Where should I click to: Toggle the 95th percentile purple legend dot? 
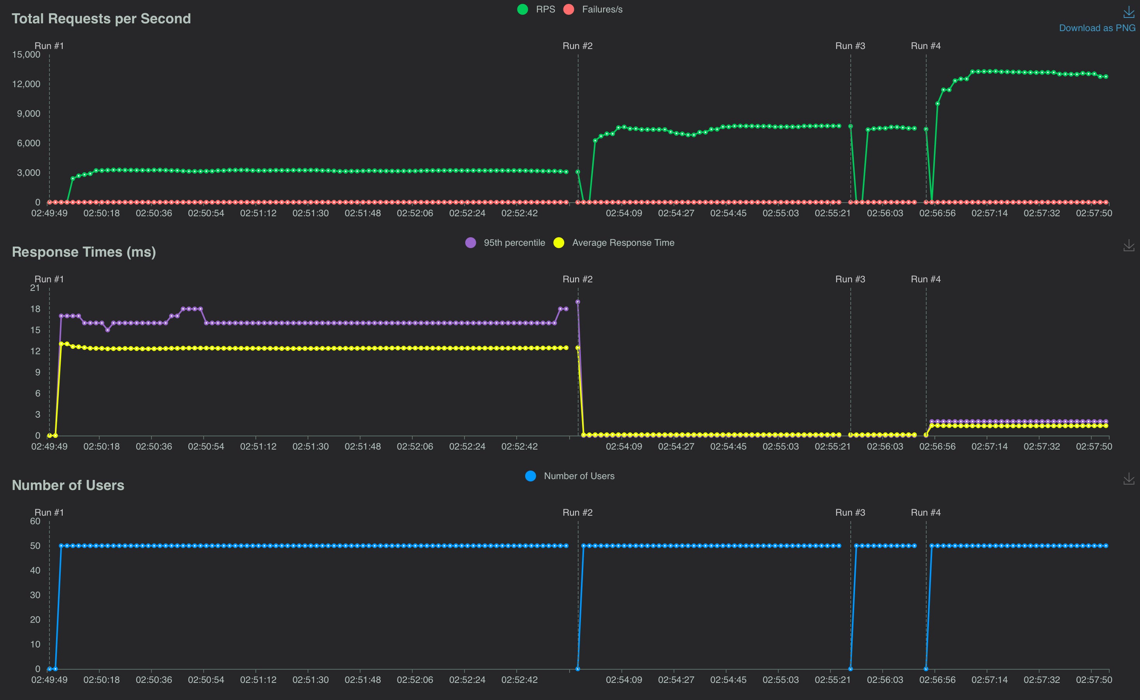(470, 243)
